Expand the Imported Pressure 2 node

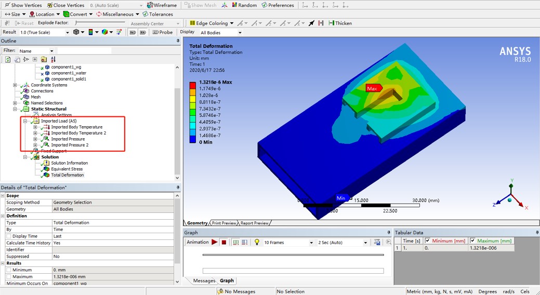pyautogui.click(x=35, y=145)
